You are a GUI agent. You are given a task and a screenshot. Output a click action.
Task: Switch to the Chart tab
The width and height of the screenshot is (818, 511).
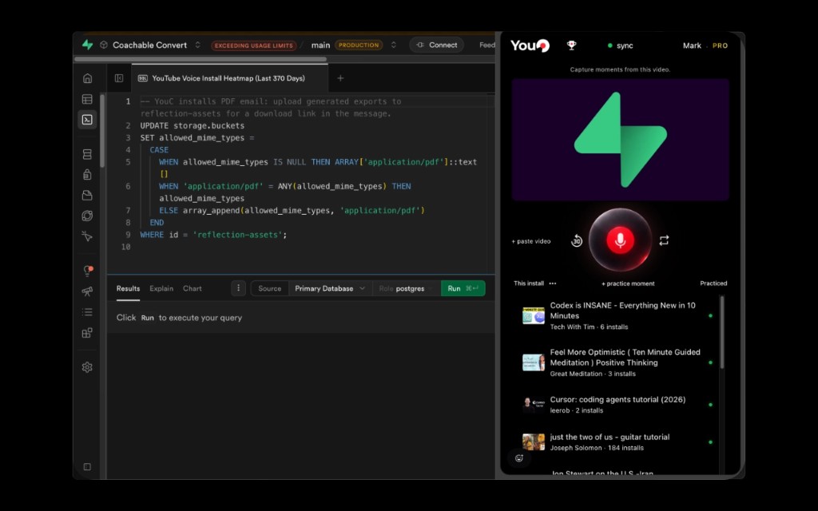(192, 288)
